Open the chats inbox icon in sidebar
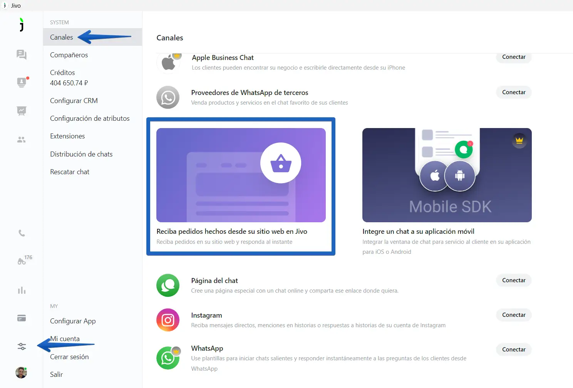Screen dimensions: 573x388 22,55
